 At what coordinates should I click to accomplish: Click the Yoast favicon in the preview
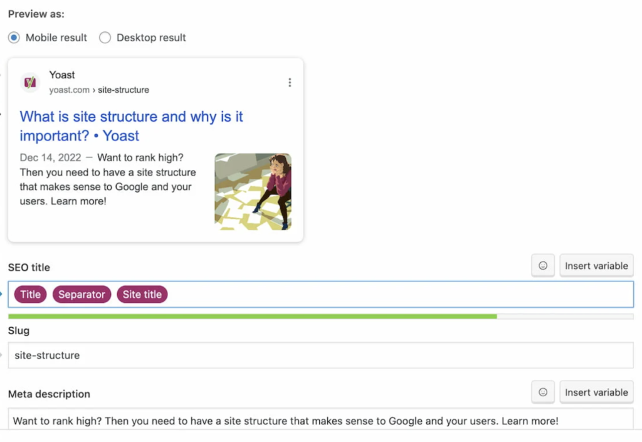point(30,82)
